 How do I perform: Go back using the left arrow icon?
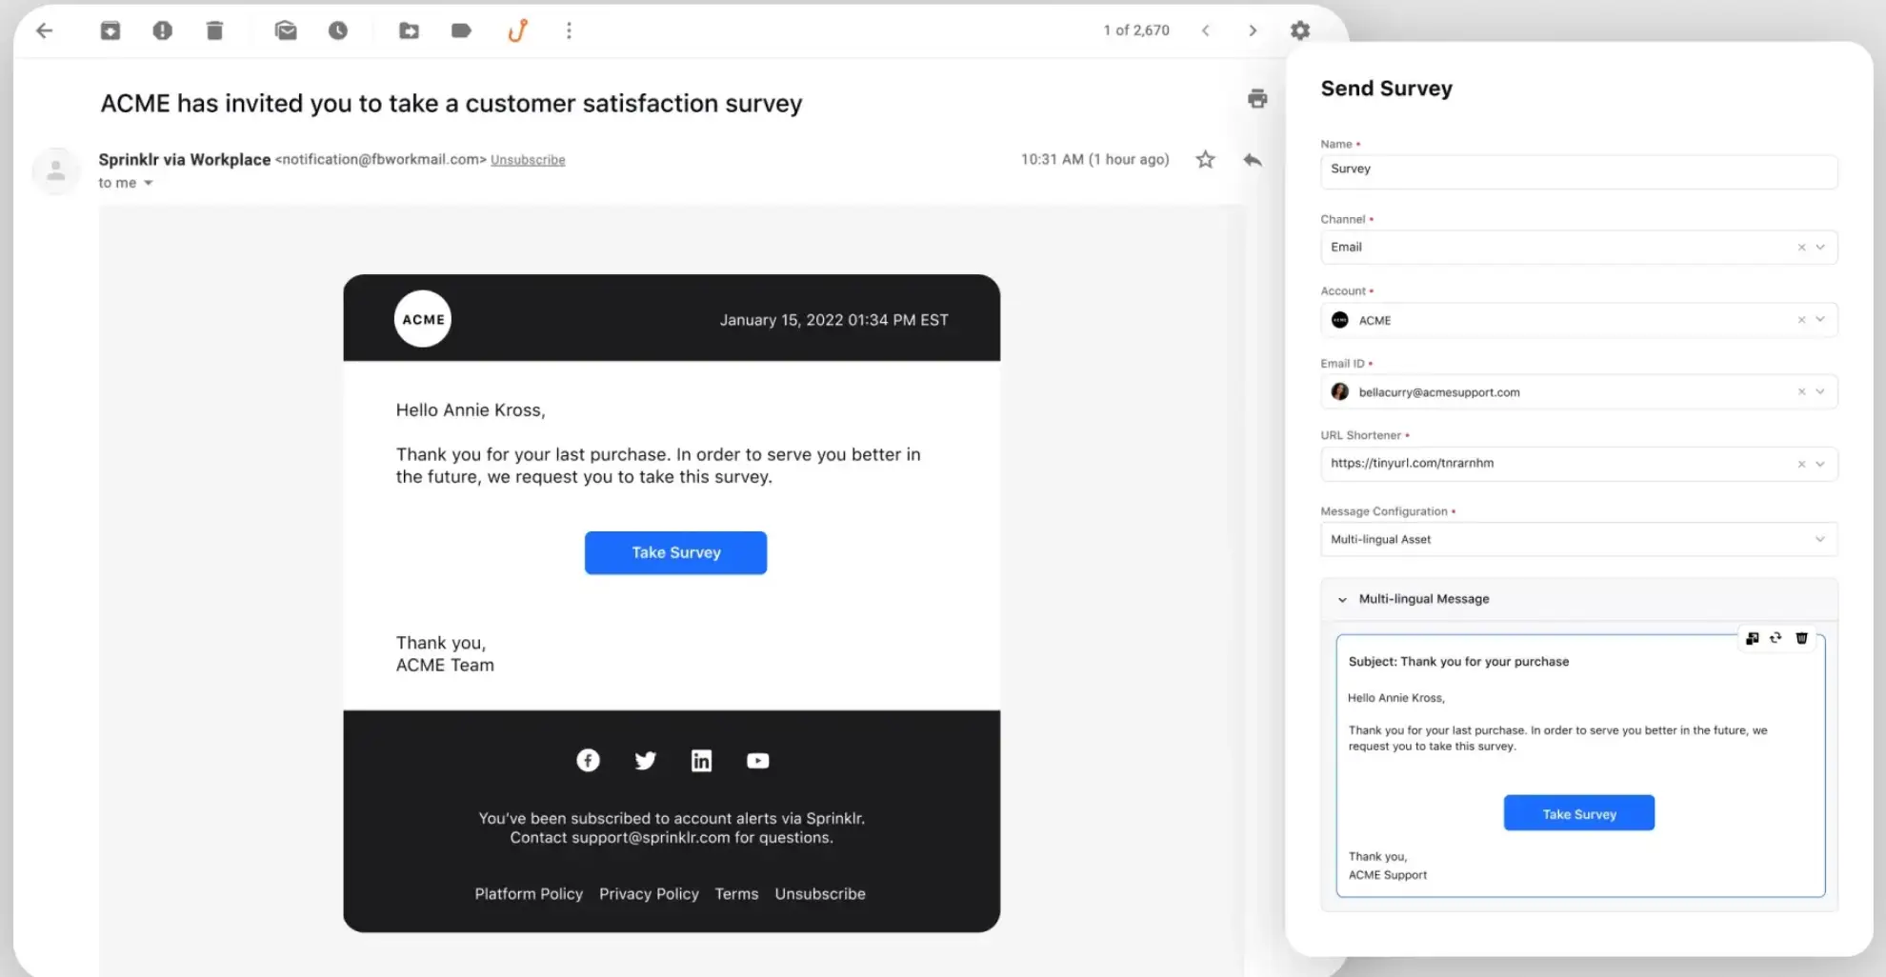(x=44, y=30)
